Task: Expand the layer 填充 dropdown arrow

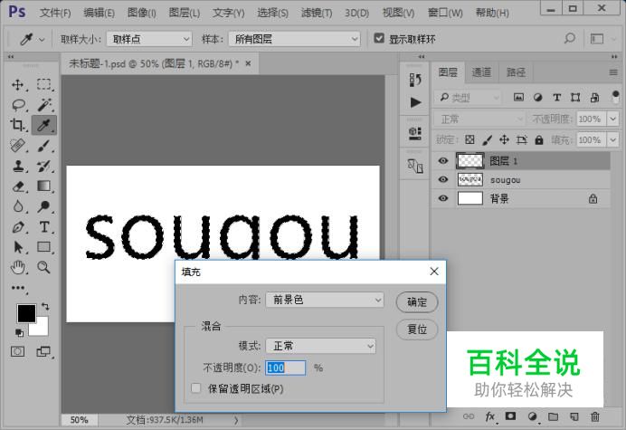Action: pos(612,140)
